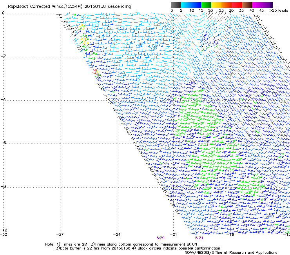This screenshot has width=290, height=255.
Task: Click the longitude label '-24'
Action: [117, 235]
